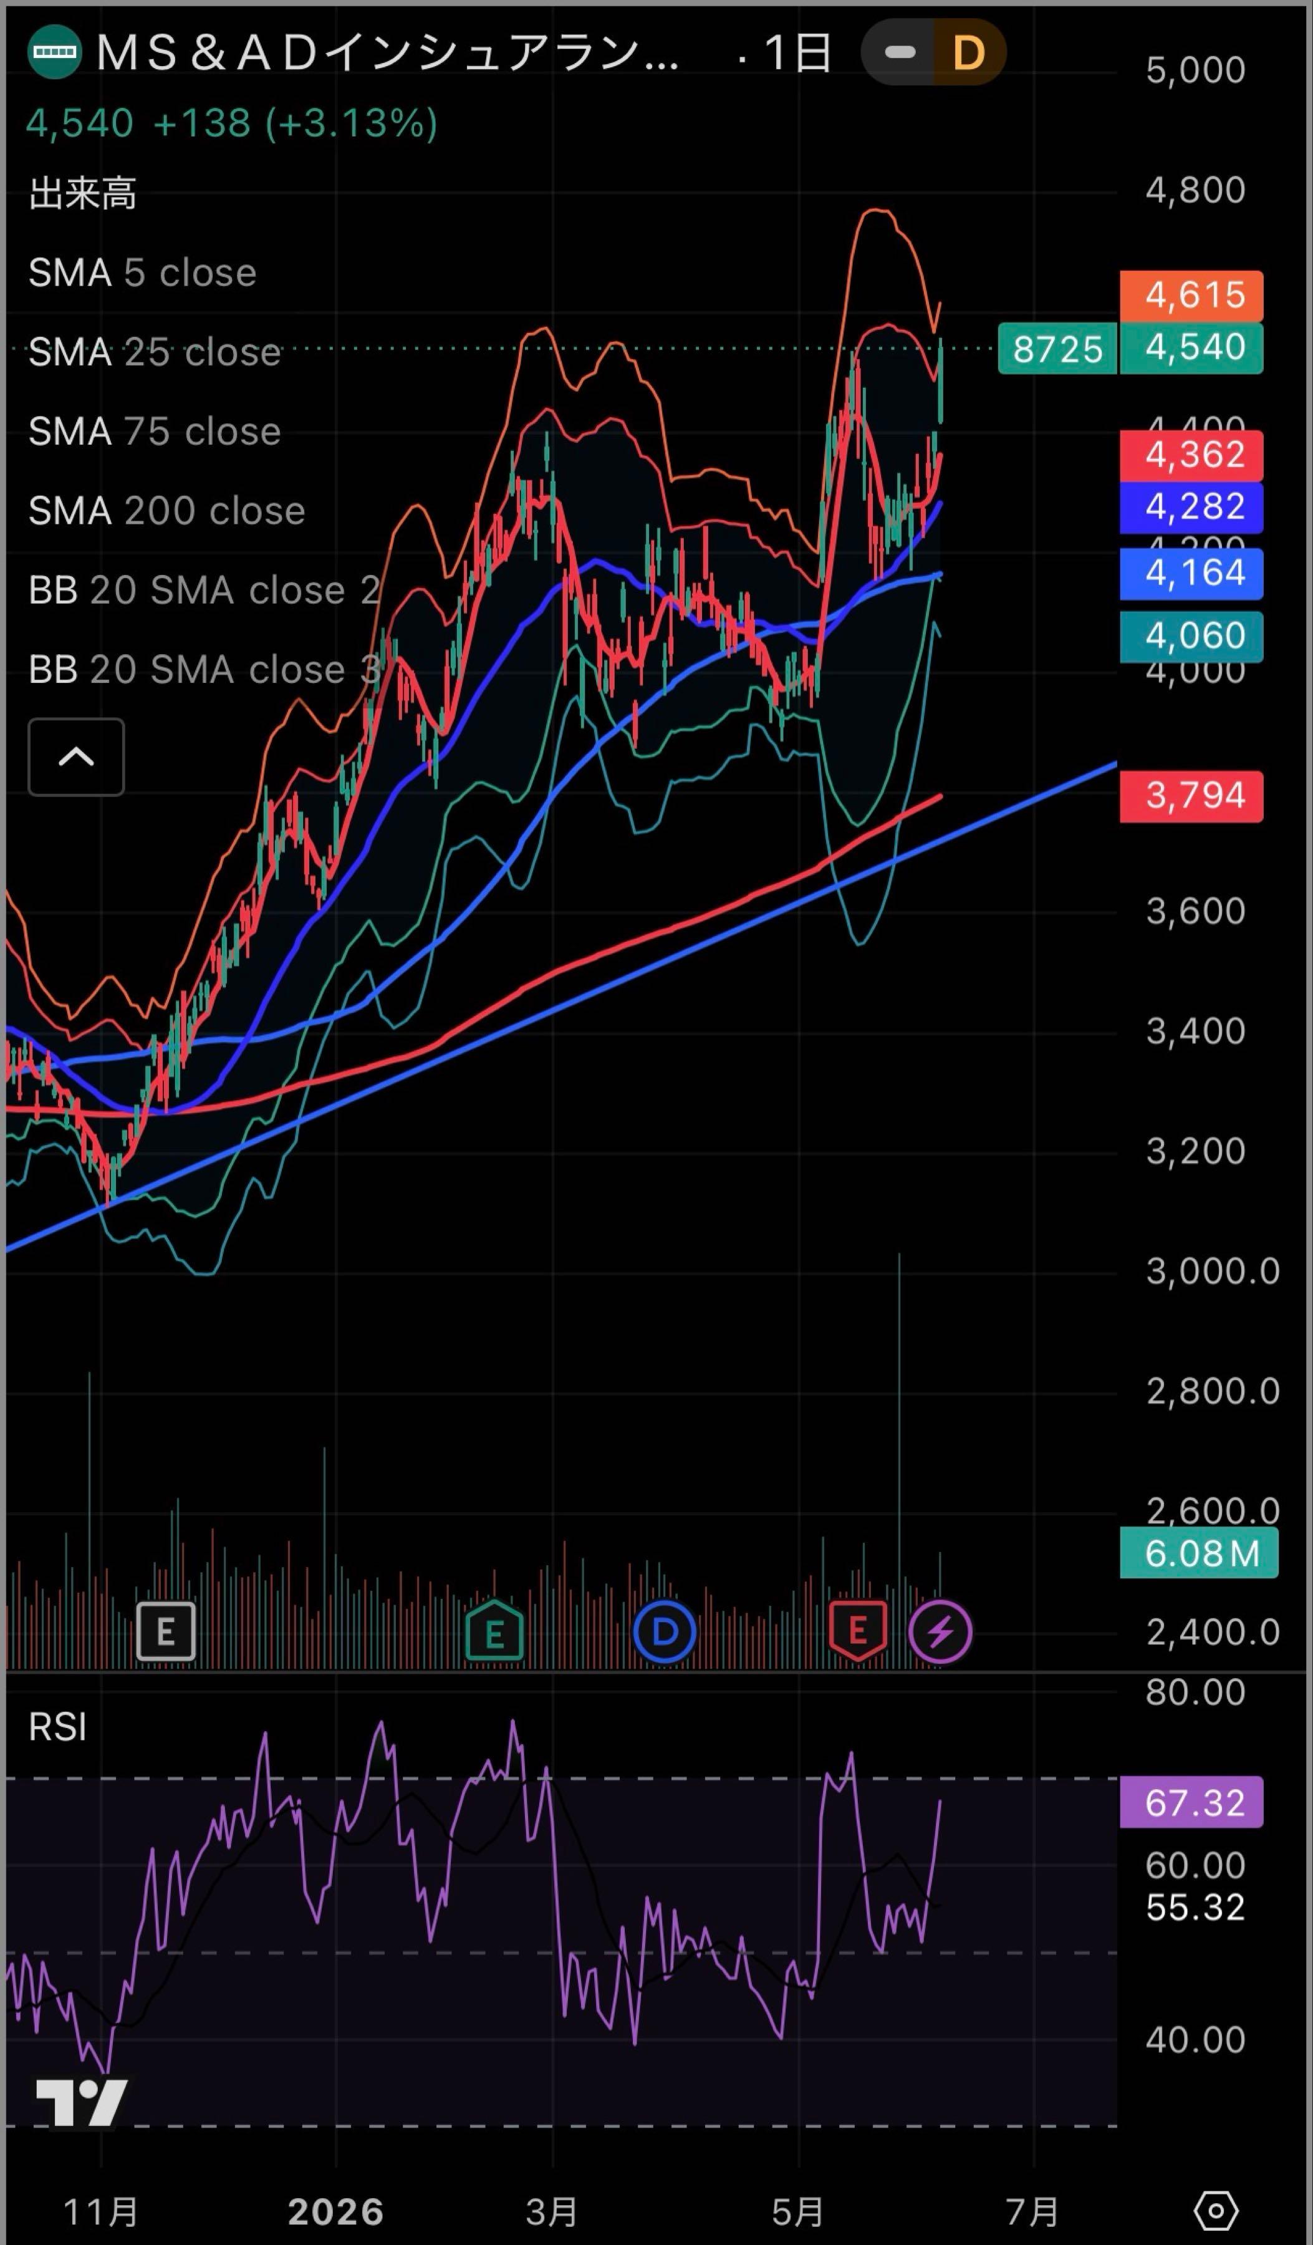The width and height of the screenshot is (1313, 2245).
Task: Select the SMA 200 close indicator
Action: click(168, 511)
